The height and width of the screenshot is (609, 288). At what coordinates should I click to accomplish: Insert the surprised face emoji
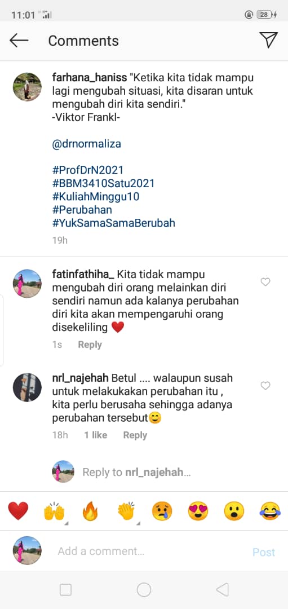pos(234,511)
